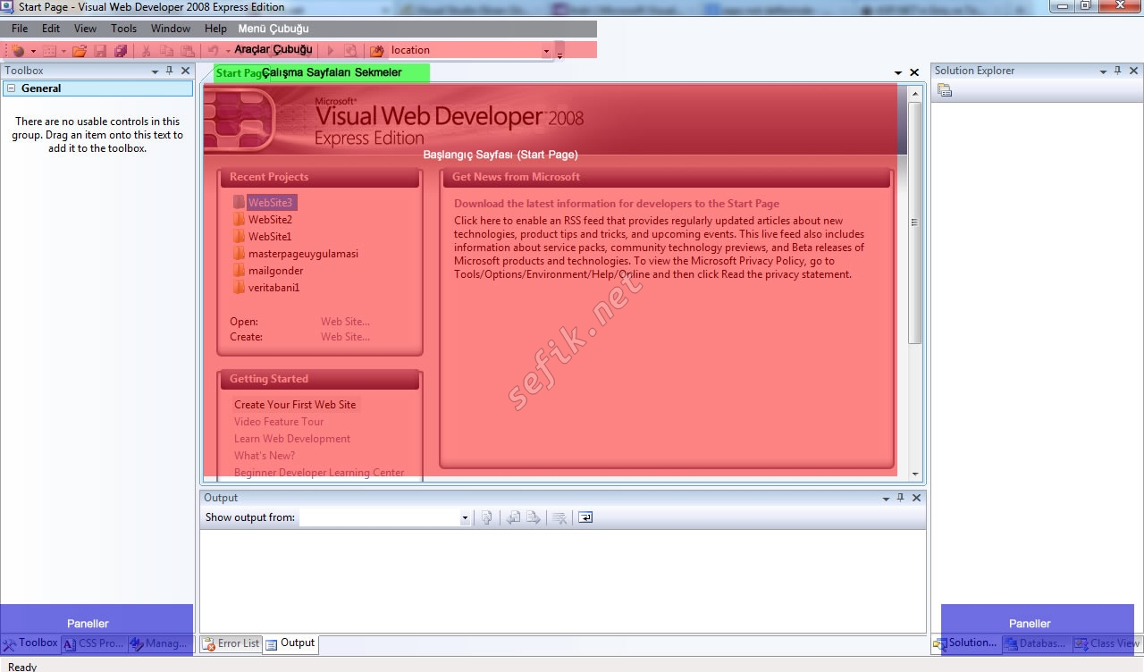Click the Cut scissors icon
Viewport: 1144px width, 672px height.
(146, 51)
